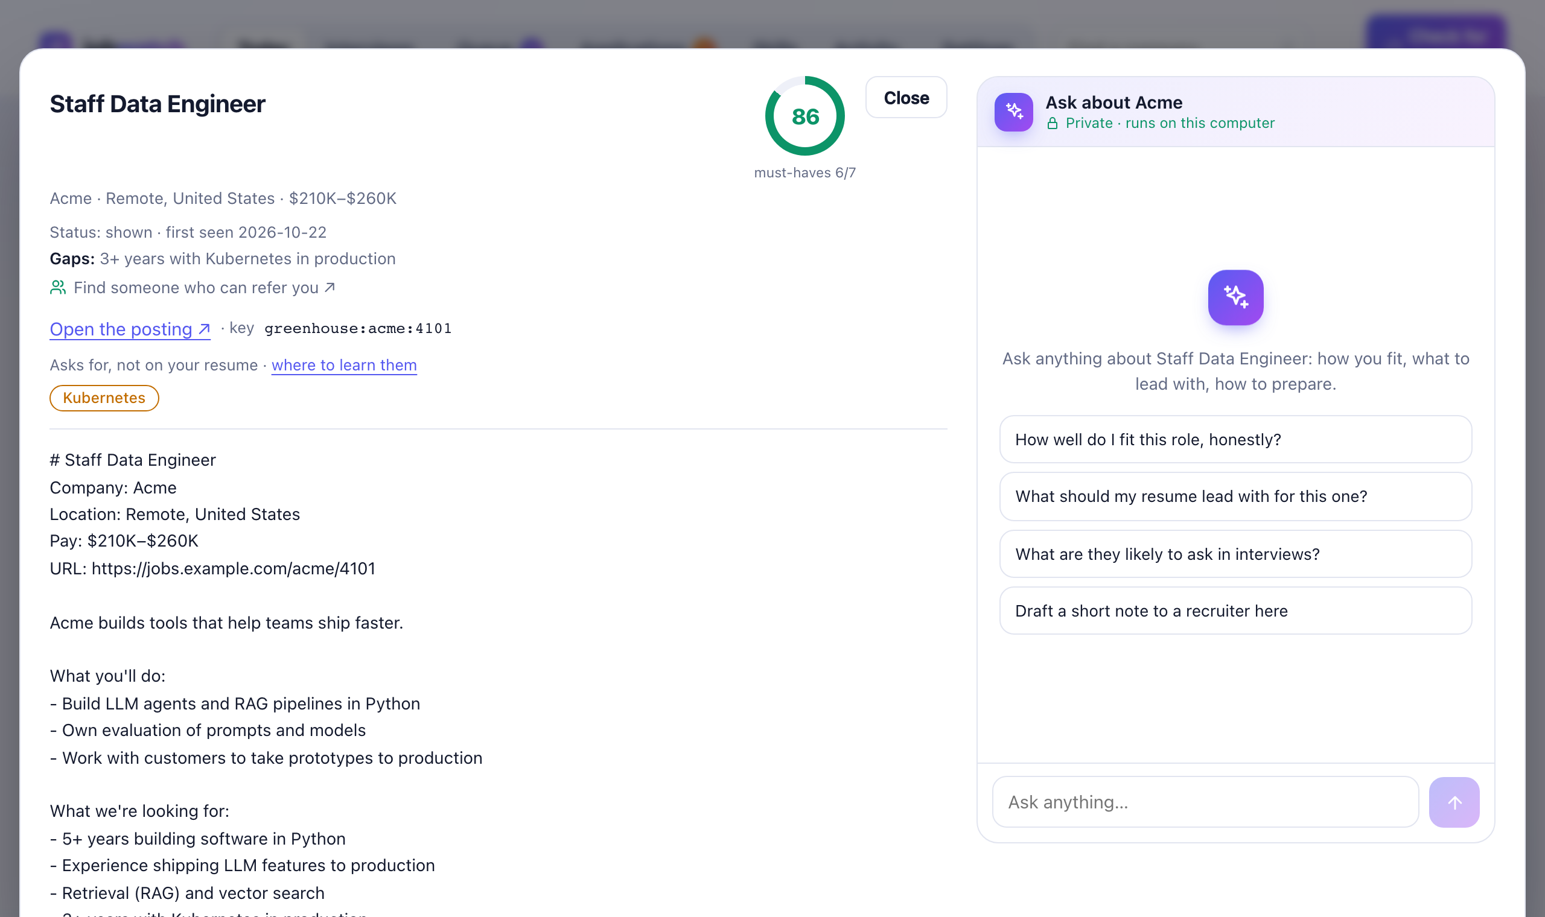Select 'Draft a short note to a recruiter here'
Screen dimensions: 1545x917
[1235, 611]
